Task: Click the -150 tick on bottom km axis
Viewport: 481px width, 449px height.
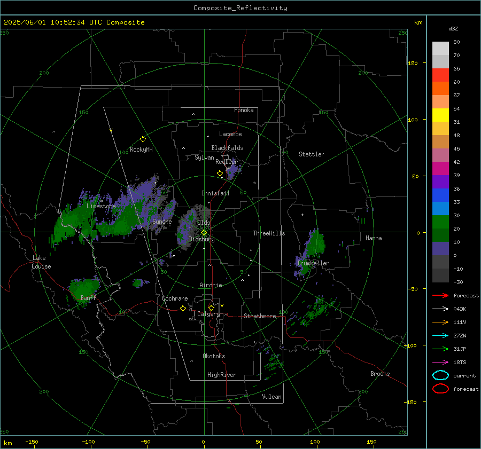Action: pyautogui.click(x=32, y=442)
